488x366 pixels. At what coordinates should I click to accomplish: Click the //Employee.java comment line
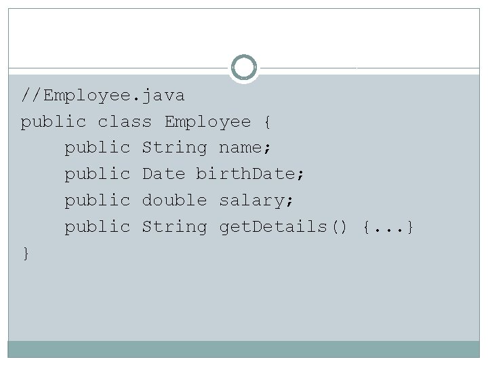click(x=102, y=96)
